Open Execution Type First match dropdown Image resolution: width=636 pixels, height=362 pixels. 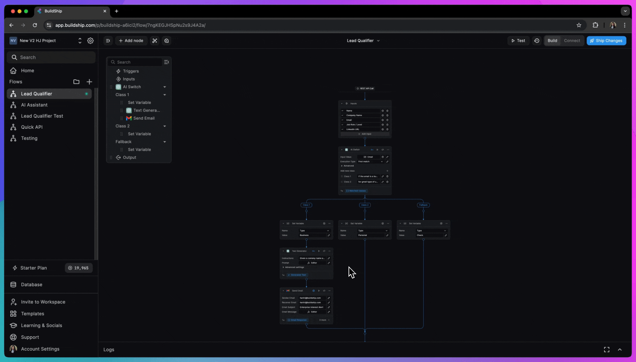370,162
